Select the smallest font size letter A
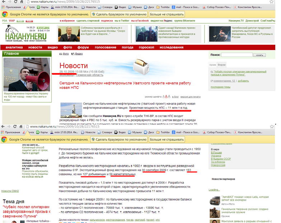 [x=163, y=97]
